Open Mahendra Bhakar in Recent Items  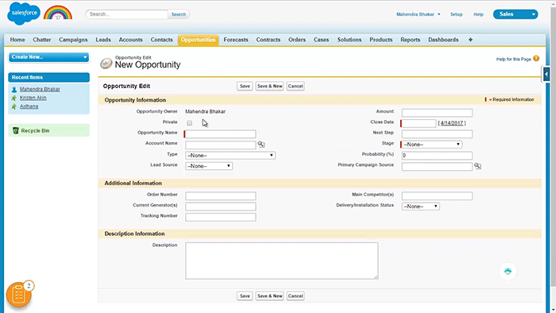click(40, 89)
